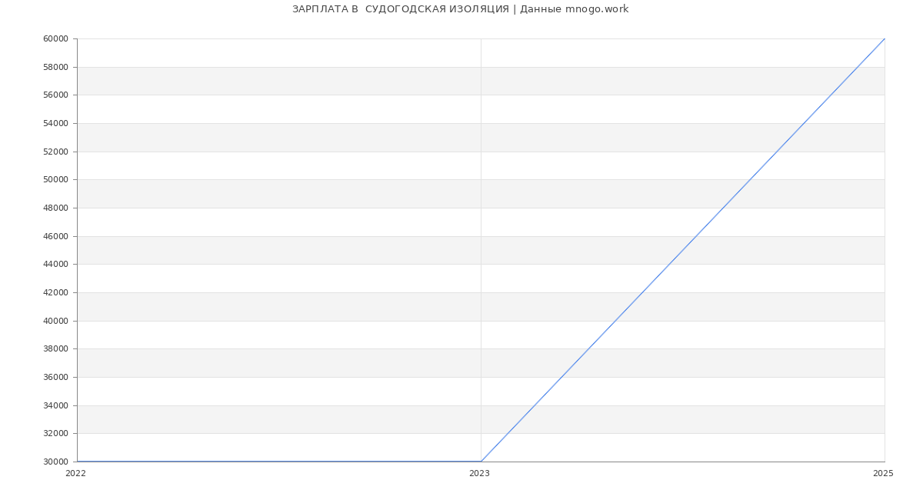Click the salary line's 2025 peak point
Image resolution: width=923 pixels, height=500 pixels.
pos(885,38)
